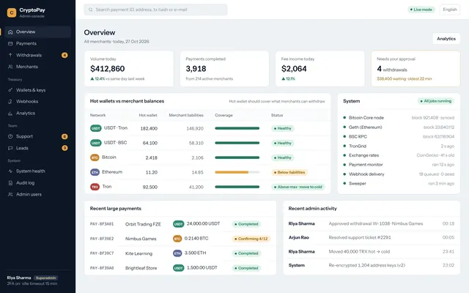
Task: Click the All jobs running status pill
Action: [x=436, y=101]
